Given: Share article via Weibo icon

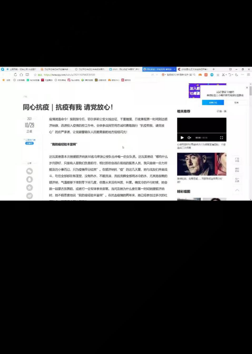Looking at the screenshot, I should [x=29, y=196].
